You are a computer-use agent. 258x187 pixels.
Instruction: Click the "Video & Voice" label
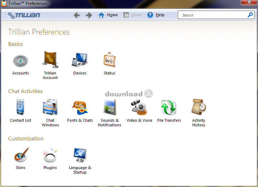pos(139,120)
